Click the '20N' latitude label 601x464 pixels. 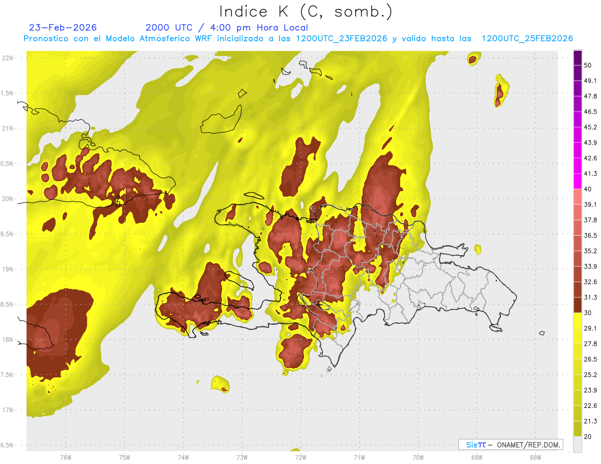tap(9, 199)
